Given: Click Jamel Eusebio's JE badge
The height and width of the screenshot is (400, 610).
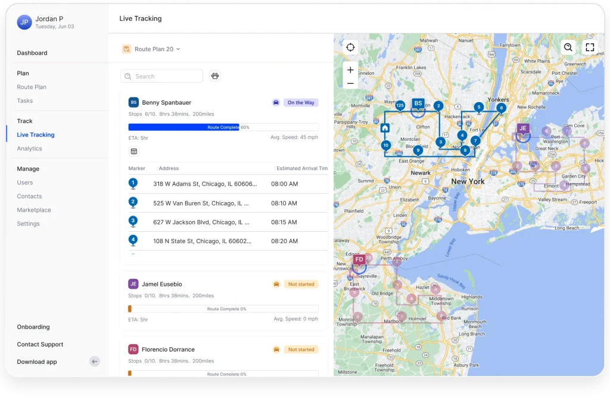Looking at the screenshot, I should [133, 284].
